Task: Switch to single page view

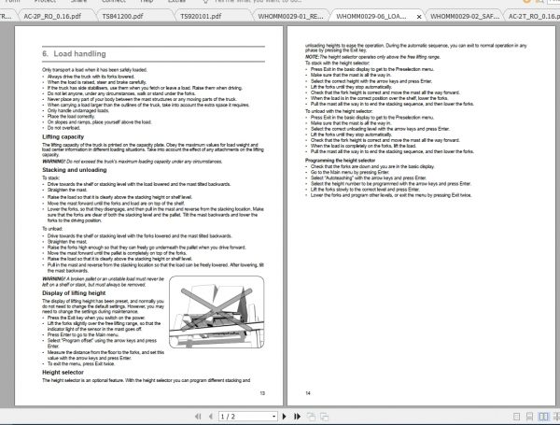Action: [x=516, y=417]
